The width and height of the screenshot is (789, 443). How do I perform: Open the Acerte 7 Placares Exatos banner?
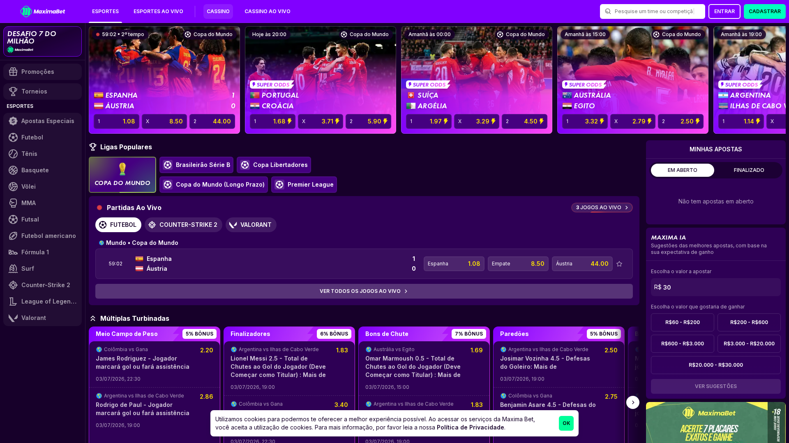point(716,422)
